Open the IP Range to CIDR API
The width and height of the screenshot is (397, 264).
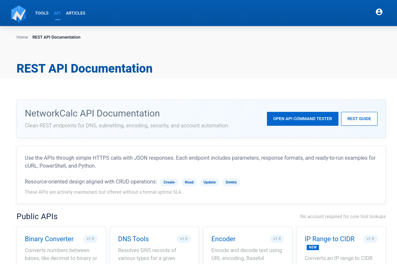click(x=330, y=239)
